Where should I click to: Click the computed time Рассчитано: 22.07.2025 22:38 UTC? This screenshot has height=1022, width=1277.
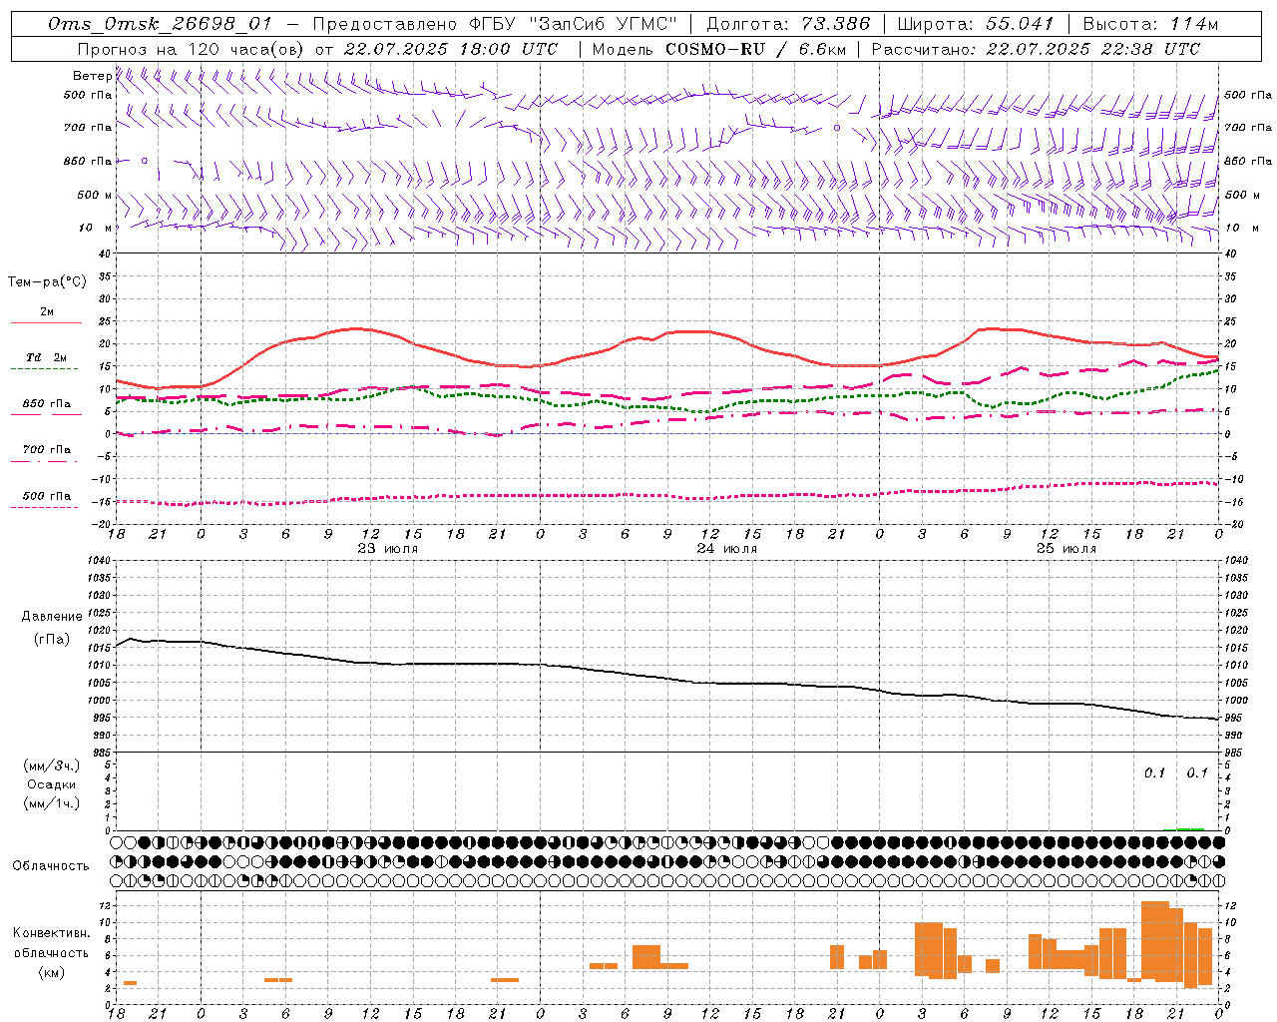click(1036, 49)
